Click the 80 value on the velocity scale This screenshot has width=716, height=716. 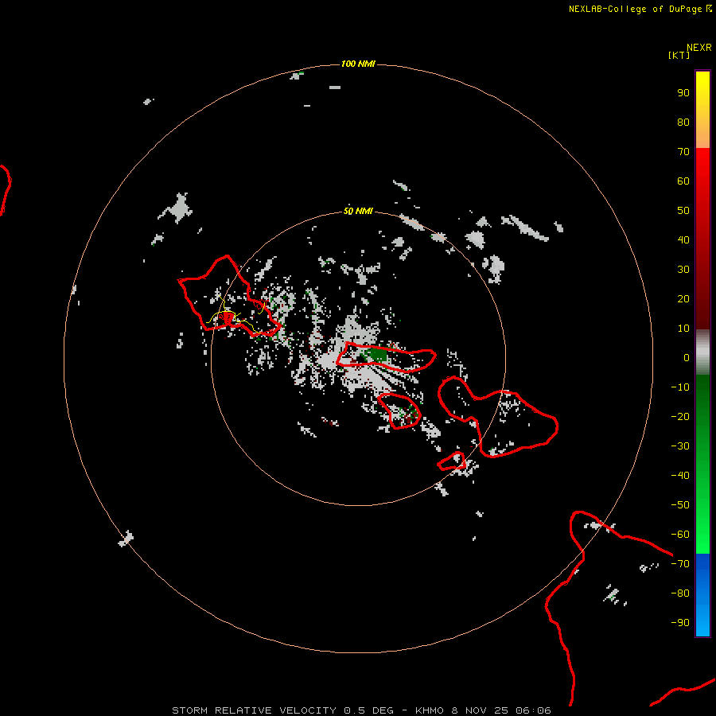683,123
